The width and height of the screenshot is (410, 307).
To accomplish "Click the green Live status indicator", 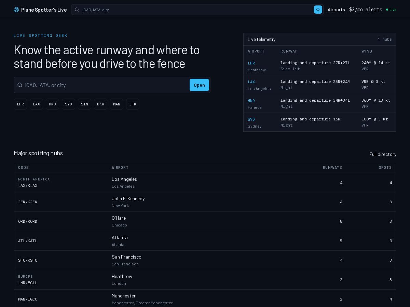I will [x=391, y=10].
